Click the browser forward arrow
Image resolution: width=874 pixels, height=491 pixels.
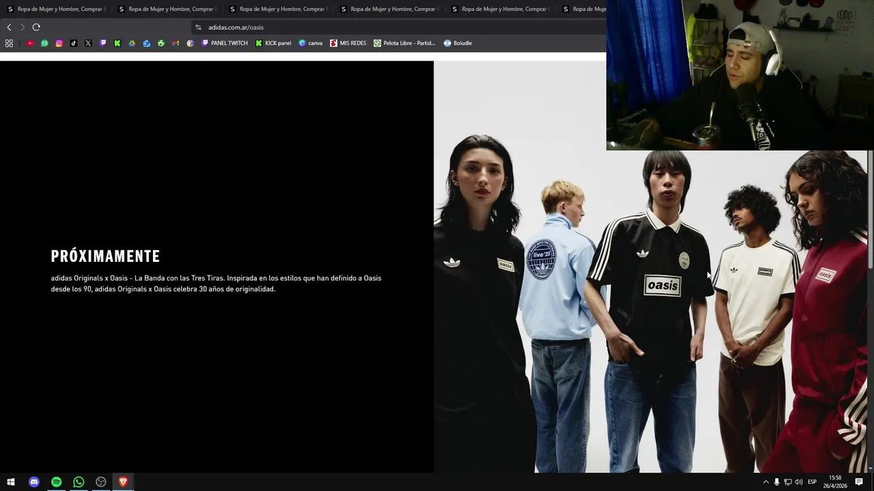23,27
